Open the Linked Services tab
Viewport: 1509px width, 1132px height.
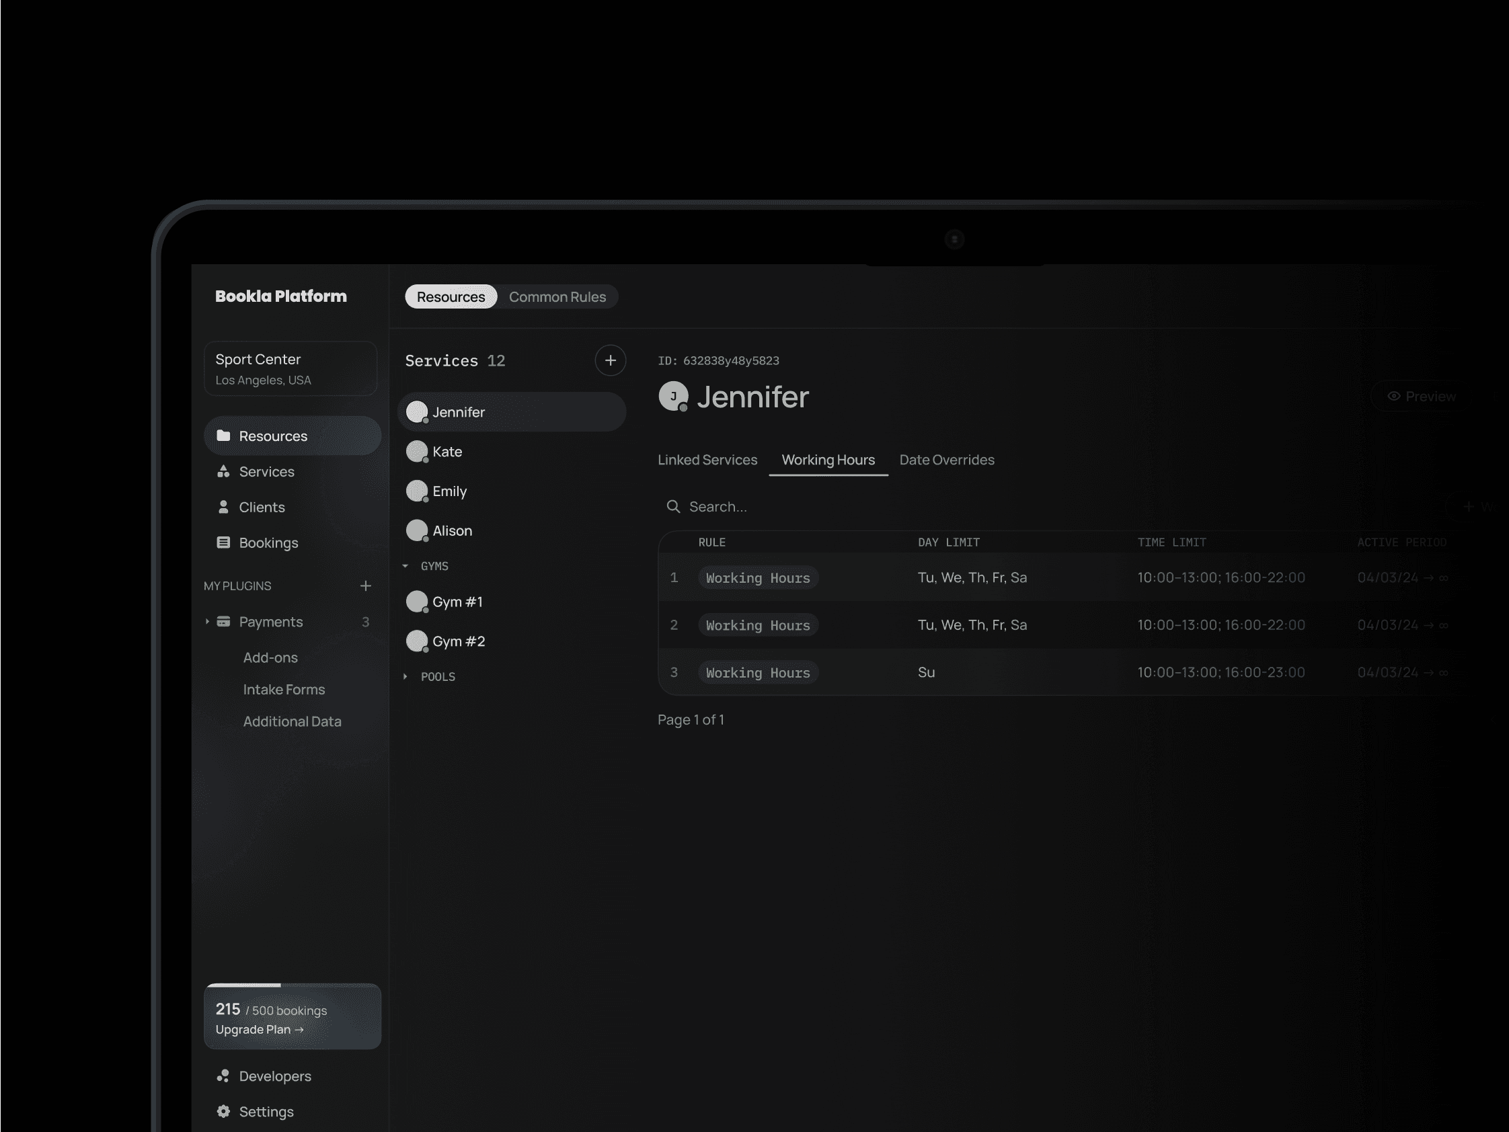pyautogui.click(x=707, y=460)
